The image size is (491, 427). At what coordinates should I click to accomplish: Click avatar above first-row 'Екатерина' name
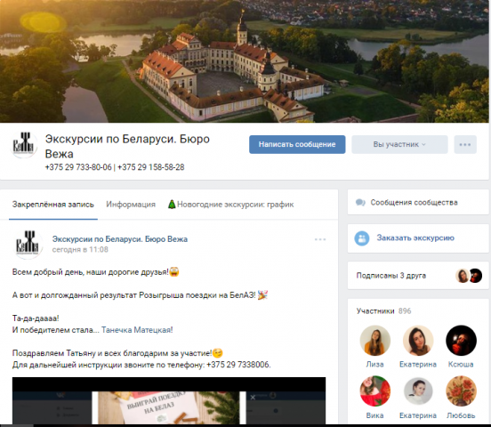click(418, 341)
